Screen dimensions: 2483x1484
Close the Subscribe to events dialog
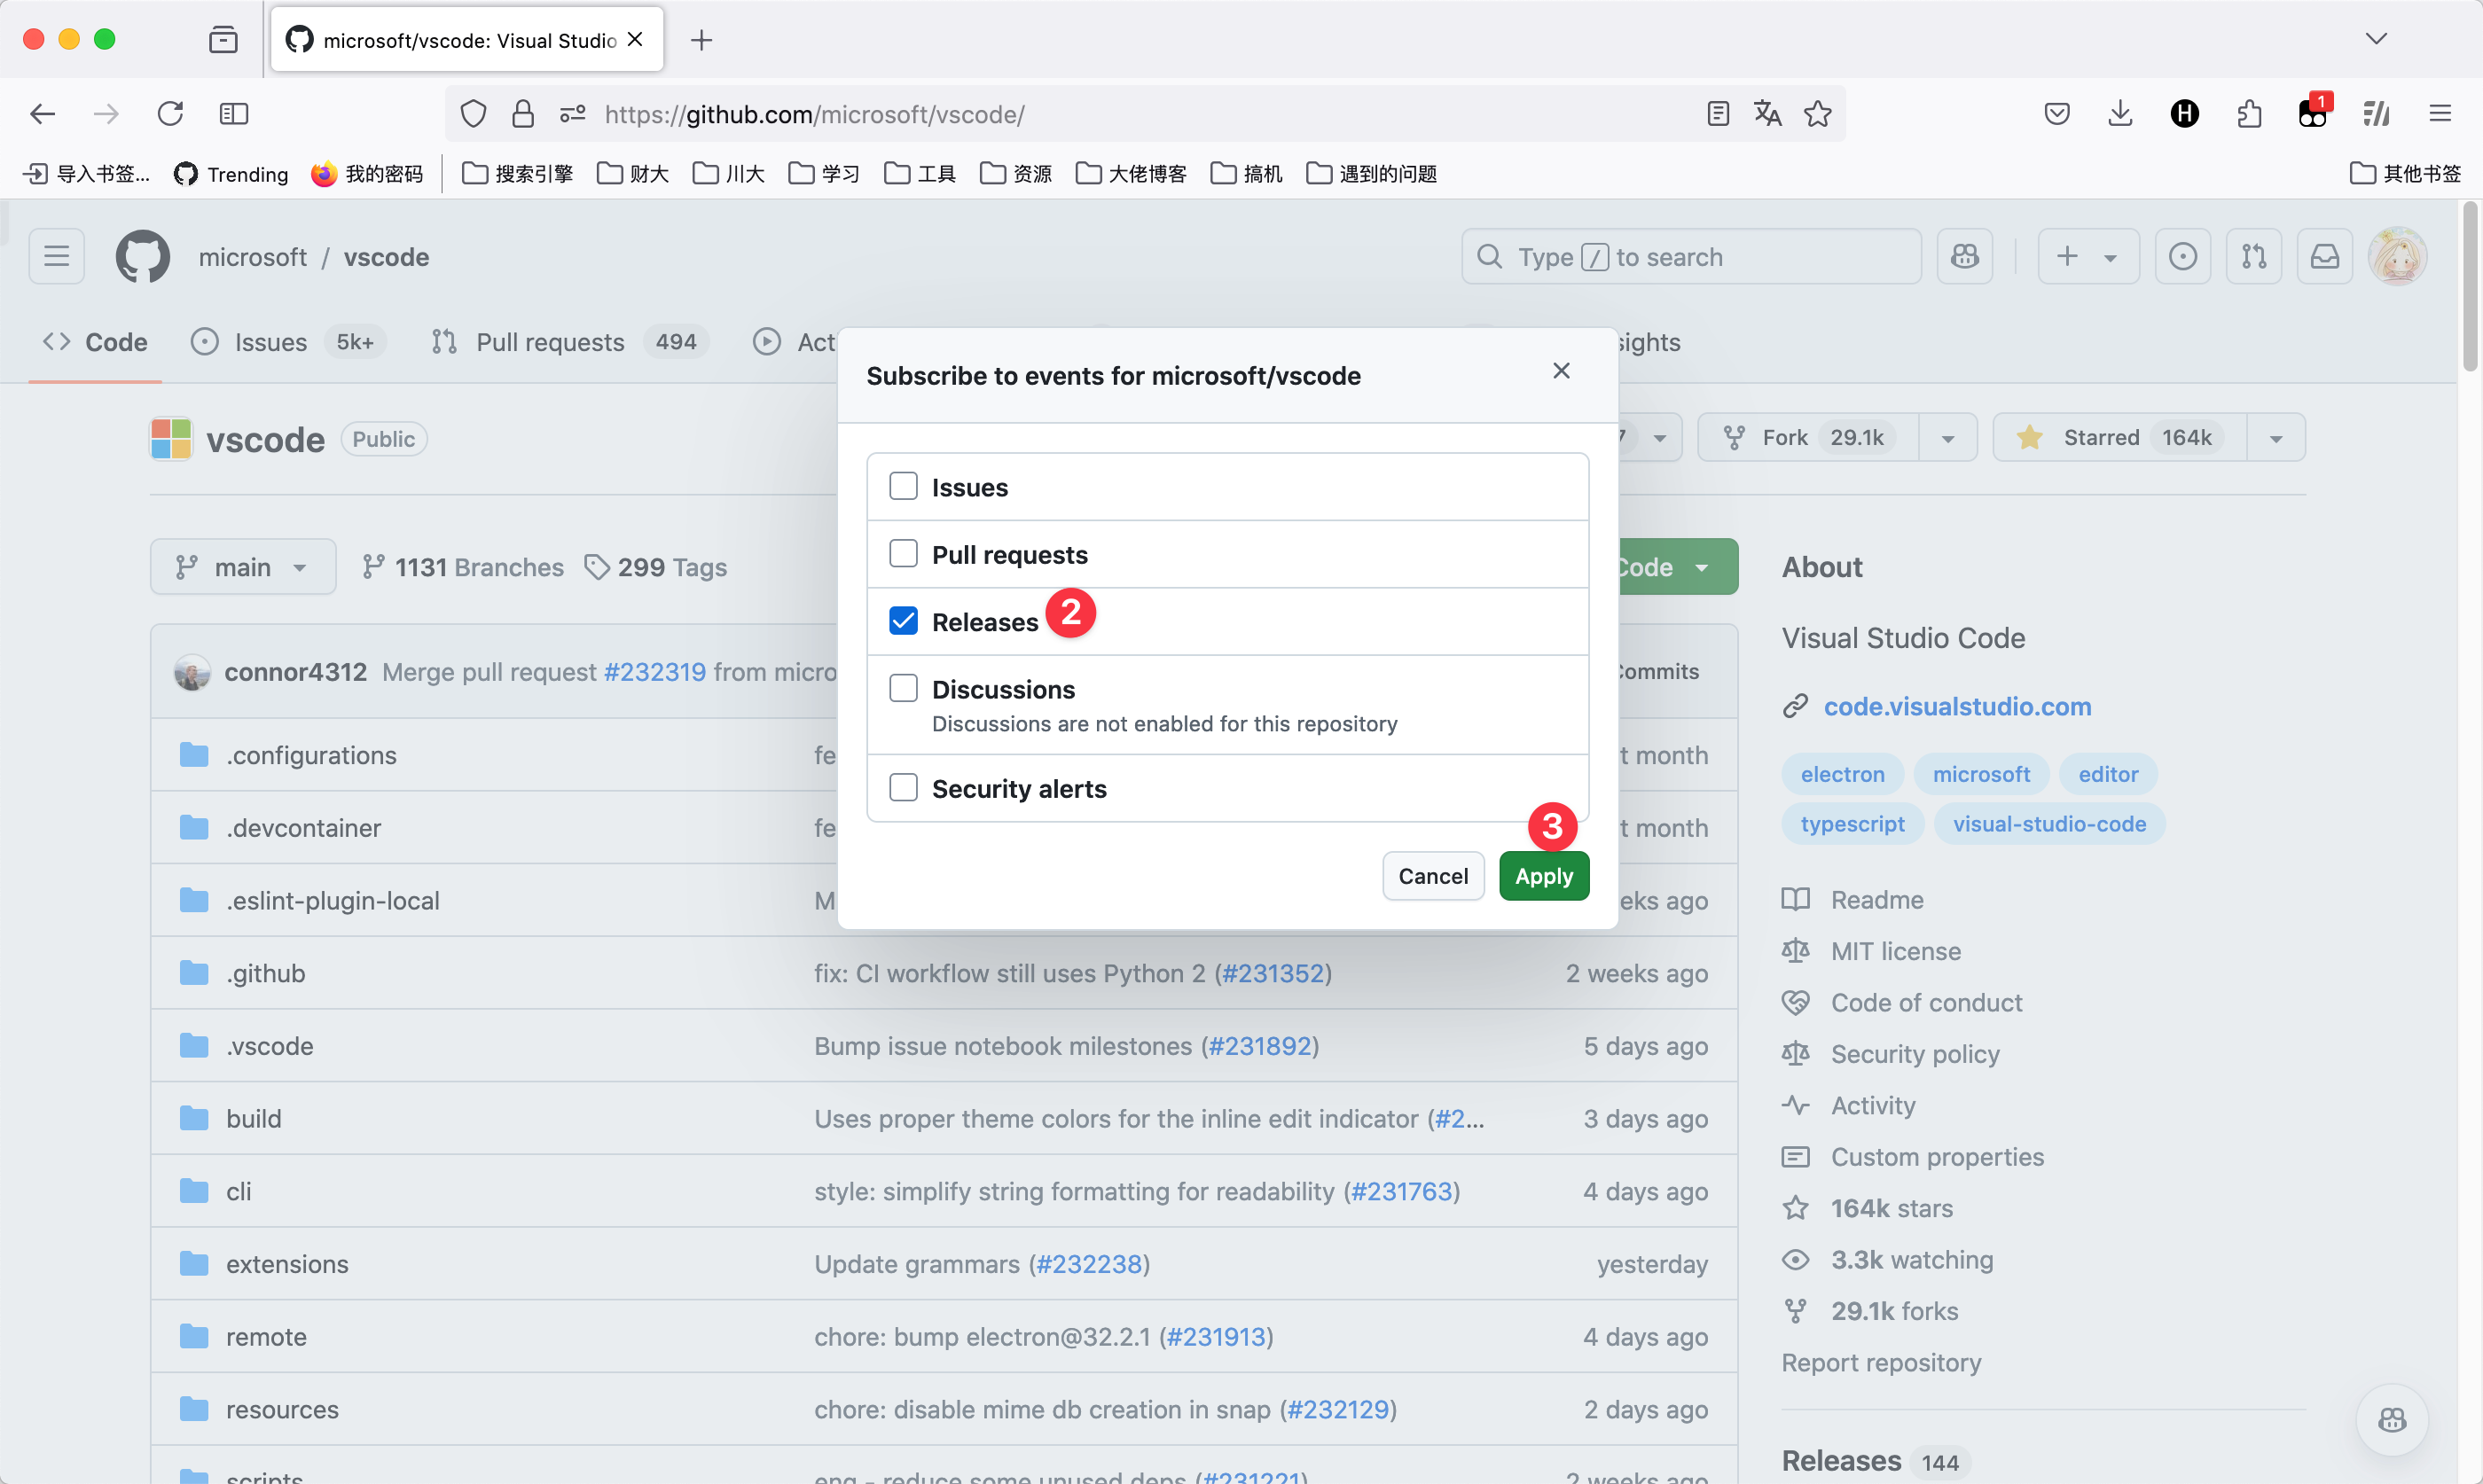point(1561,371)
